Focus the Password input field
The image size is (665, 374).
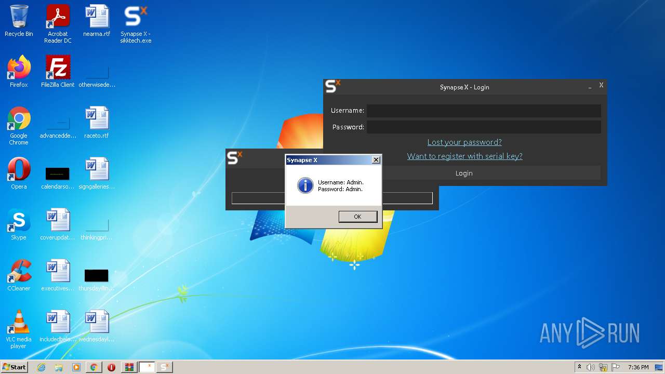484,127
